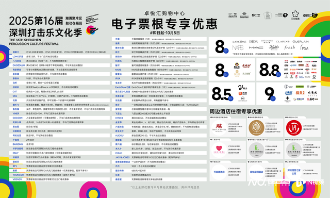Click the CHUU row label

(x=118, y=153)
